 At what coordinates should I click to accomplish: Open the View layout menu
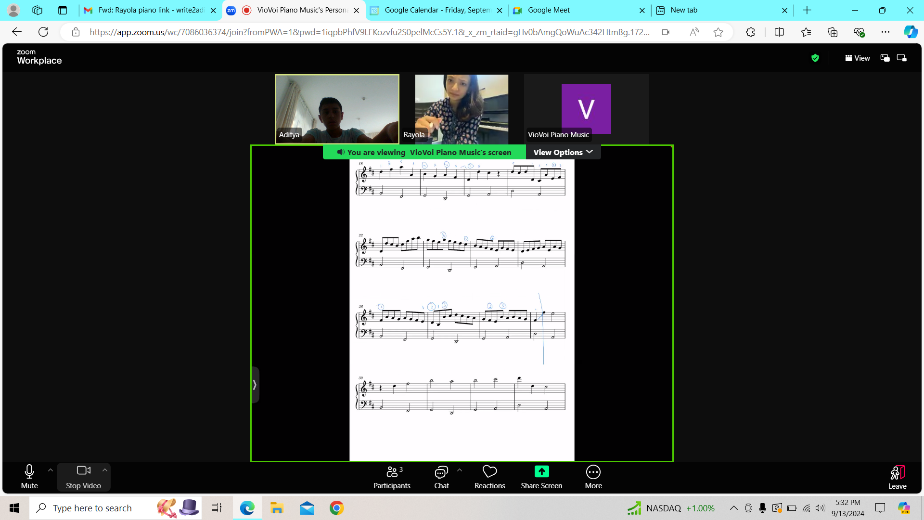(858, 58)
